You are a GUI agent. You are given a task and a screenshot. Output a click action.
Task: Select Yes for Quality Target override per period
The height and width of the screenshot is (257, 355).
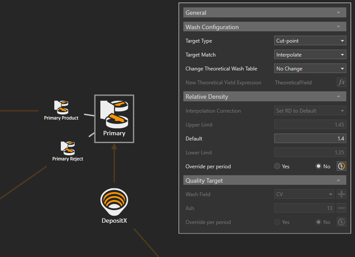[x=277, y=222]
